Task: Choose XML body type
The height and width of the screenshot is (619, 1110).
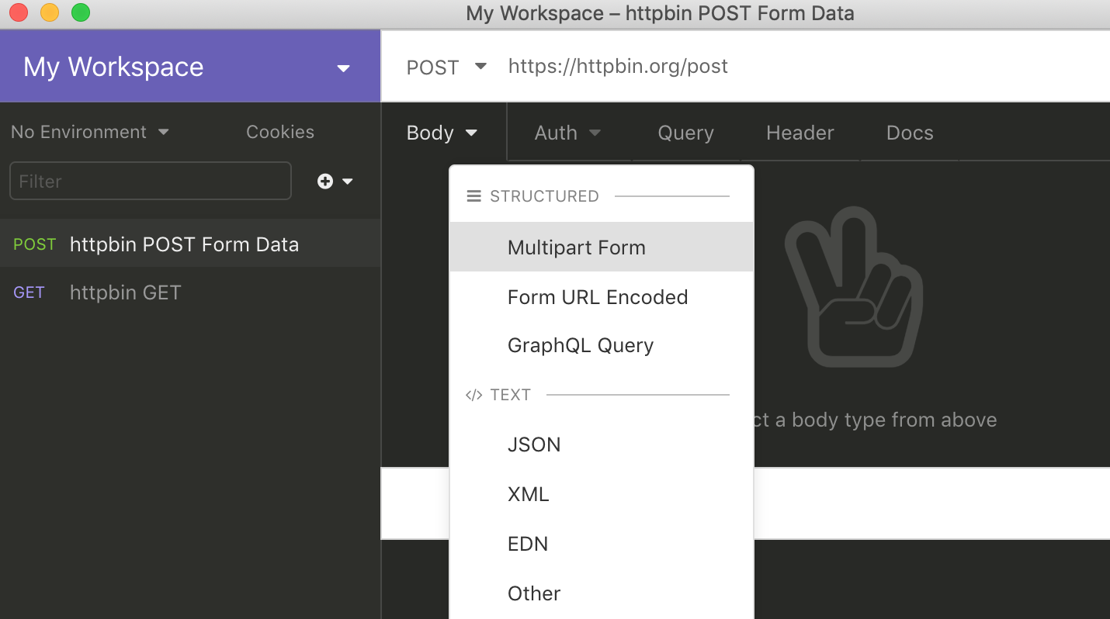Action: tap(602, 494)
